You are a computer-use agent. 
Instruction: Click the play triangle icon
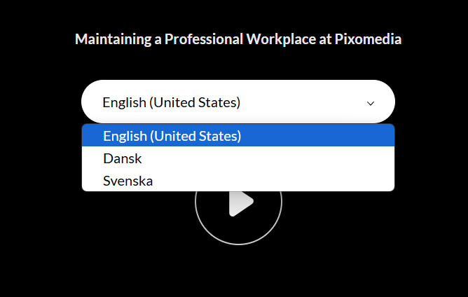click(240, 203)
